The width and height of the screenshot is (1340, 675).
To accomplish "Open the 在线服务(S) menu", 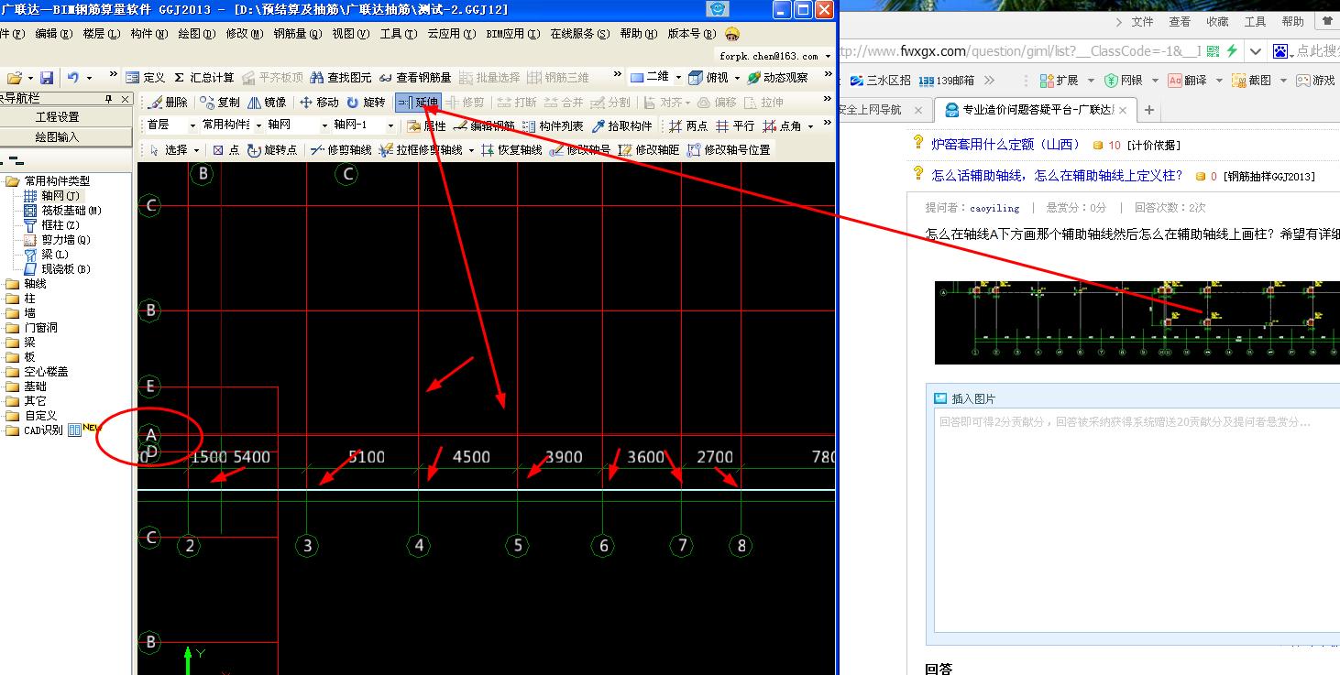I will click(580, 34).
